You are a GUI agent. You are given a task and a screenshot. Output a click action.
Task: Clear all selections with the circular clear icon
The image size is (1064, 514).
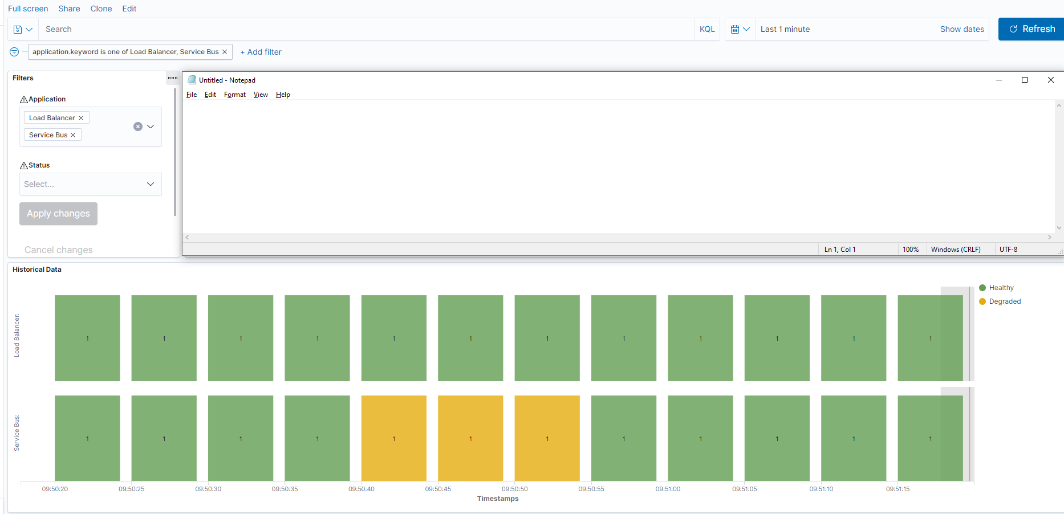coord(137,127)
